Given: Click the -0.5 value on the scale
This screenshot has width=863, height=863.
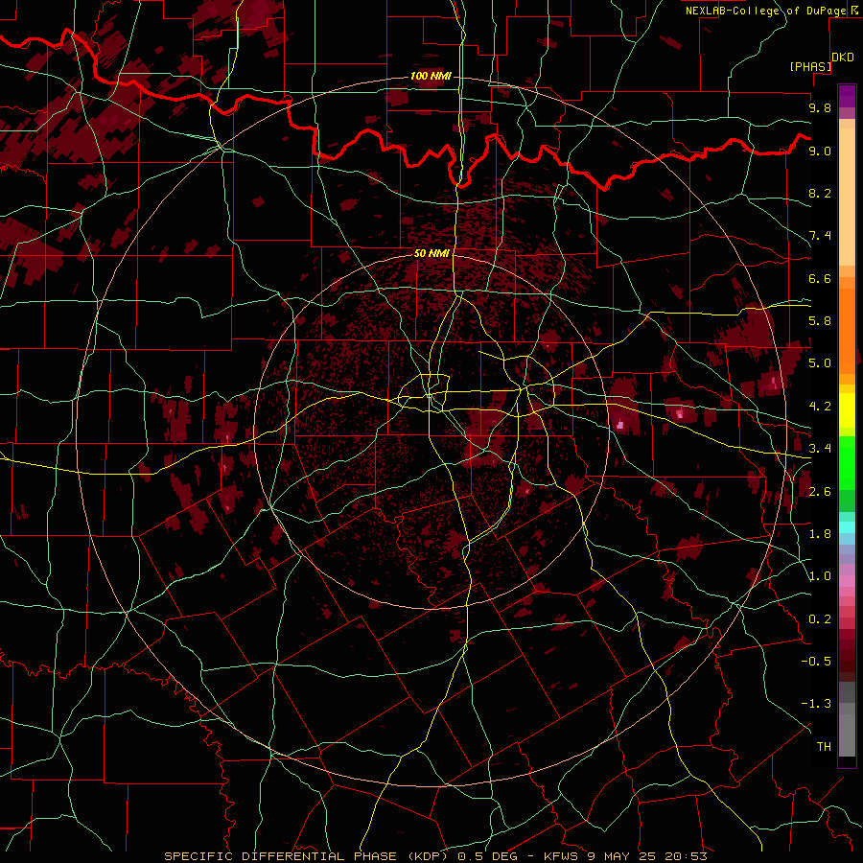Looking at the screenshot, I should [816, 662].
